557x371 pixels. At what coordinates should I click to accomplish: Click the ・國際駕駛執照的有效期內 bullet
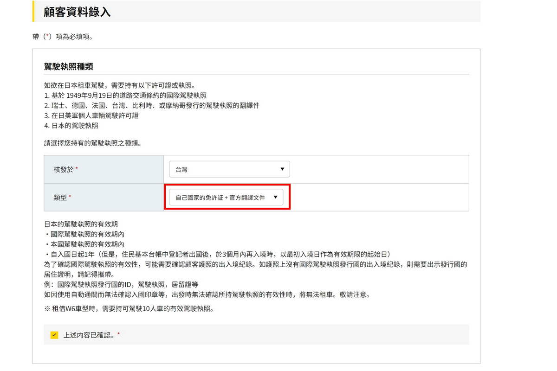click(84, 234)
